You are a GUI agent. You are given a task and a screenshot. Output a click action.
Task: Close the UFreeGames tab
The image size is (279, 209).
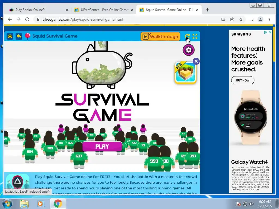click(132, 10)
